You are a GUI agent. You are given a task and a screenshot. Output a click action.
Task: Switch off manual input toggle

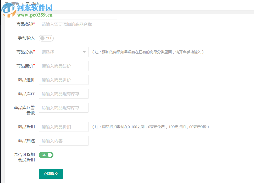tap(46, 38)
